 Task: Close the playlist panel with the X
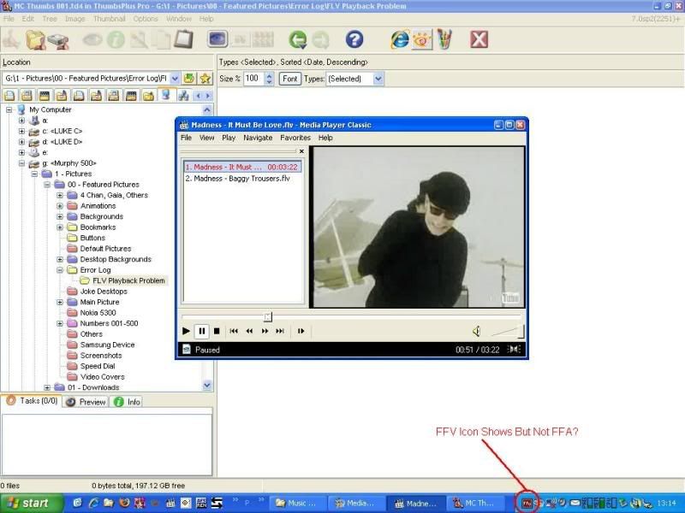pyautogui.click(x=301, y=151)
